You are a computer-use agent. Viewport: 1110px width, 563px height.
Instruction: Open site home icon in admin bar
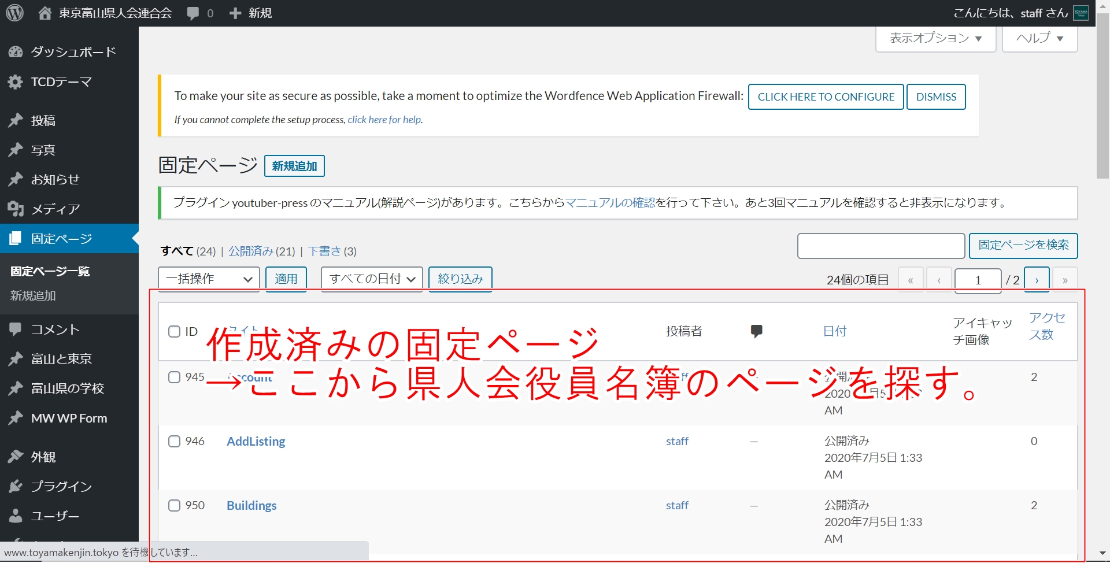(45, 13)
